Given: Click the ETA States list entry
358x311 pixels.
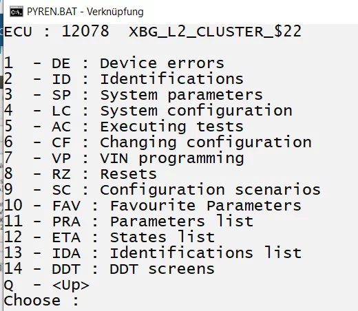Looking at the screenshot, I should click(x=109, y=237).
